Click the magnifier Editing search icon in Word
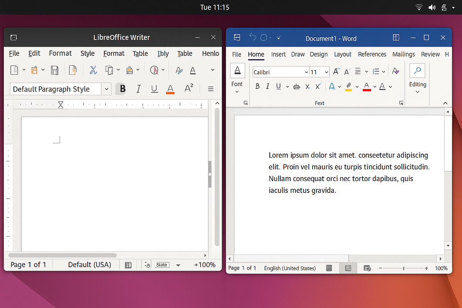Screen dimensions: 462x308 (x=417, y=71)
